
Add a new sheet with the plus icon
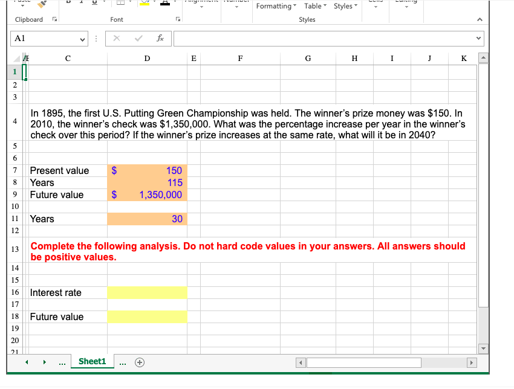coord(140,362)
